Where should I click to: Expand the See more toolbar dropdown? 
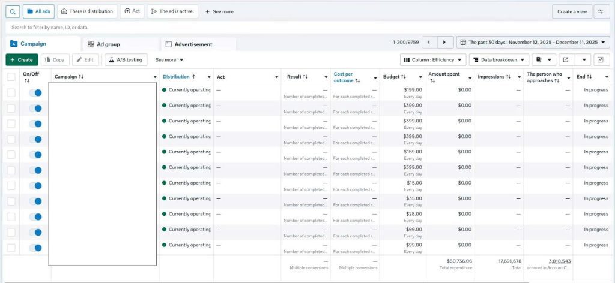(169, 60)
